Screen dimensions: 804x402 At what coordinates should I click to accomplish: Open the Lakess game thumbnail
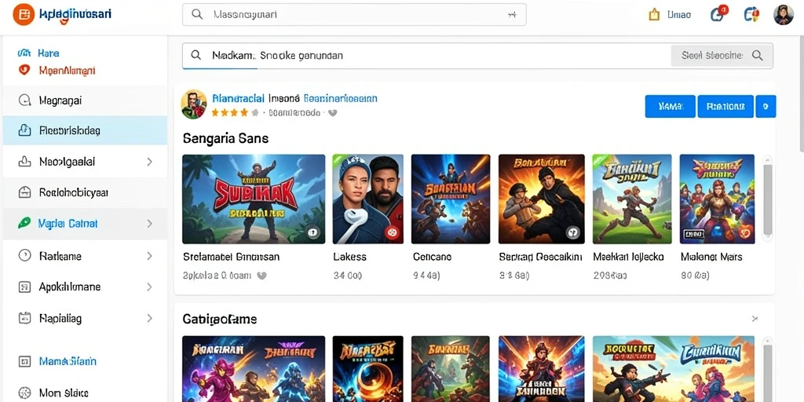pos(367,199)
